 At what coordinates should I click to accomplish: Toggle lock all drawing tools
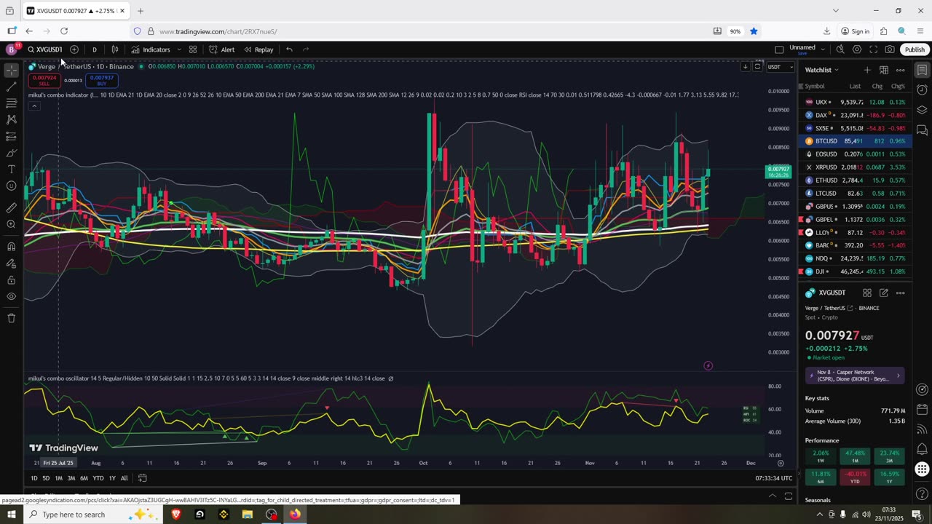[11, 280]
